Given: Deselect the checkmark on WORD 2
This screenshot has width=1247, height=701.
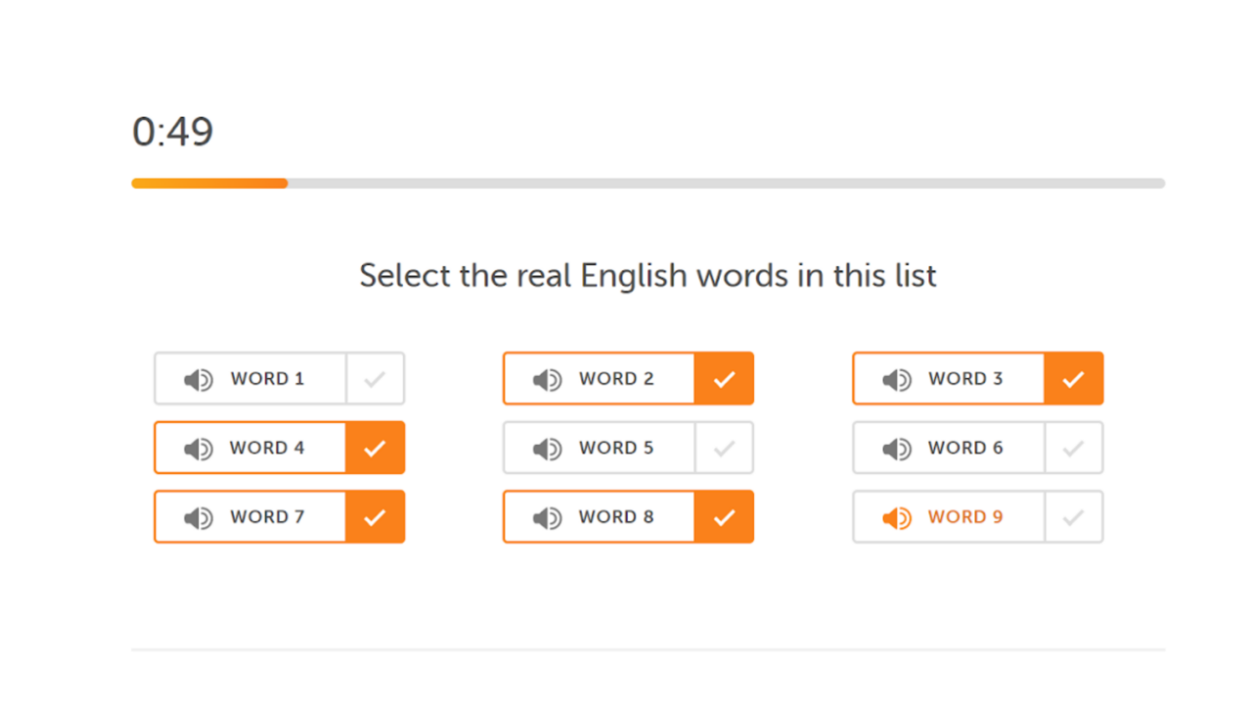Looking at the screenshot, I should click(723, 378).
